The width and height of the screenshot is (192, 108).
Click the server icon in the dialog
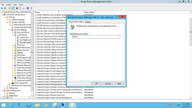click(x=72, y=27)
